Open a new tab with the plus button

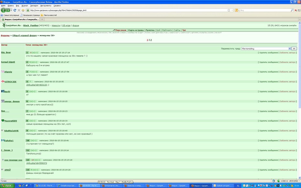point(42,19)
